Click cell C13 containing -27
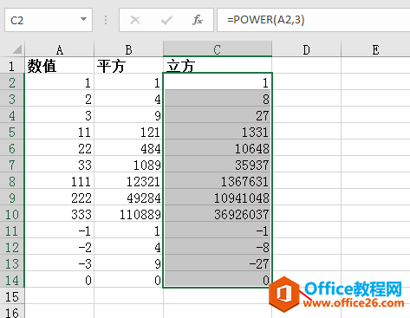 pos(218,263)
